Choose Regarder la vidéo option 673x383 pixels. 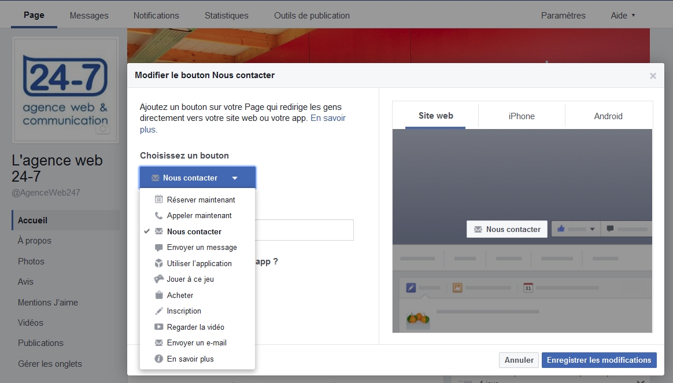197,327
